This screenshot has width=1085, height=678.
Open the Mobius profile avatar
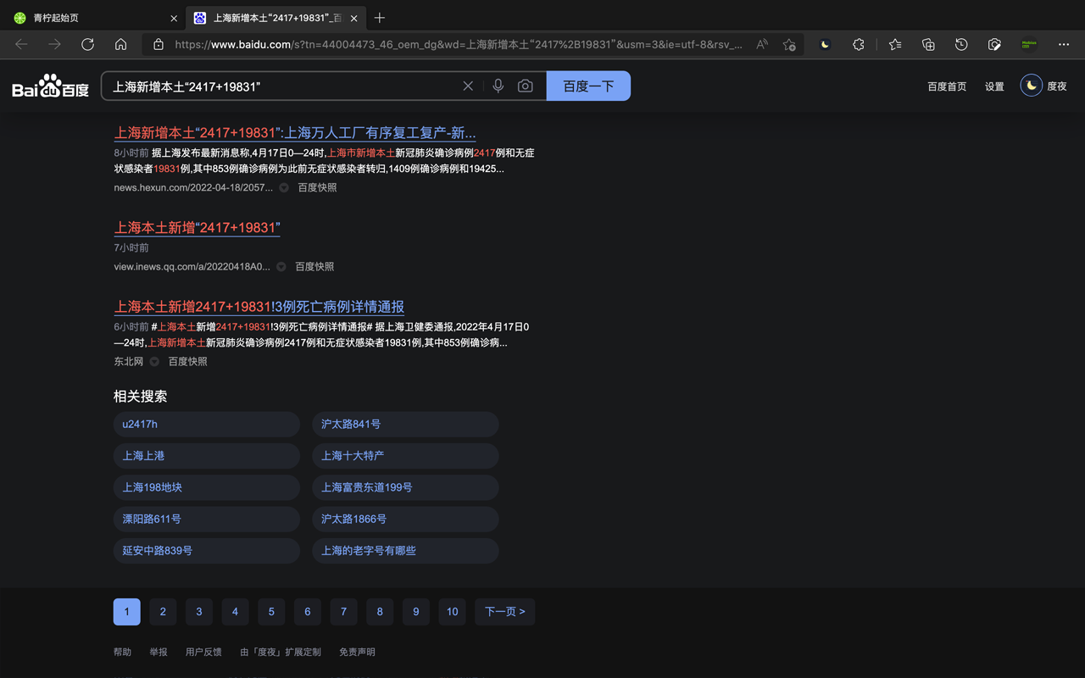point(1029,44)
